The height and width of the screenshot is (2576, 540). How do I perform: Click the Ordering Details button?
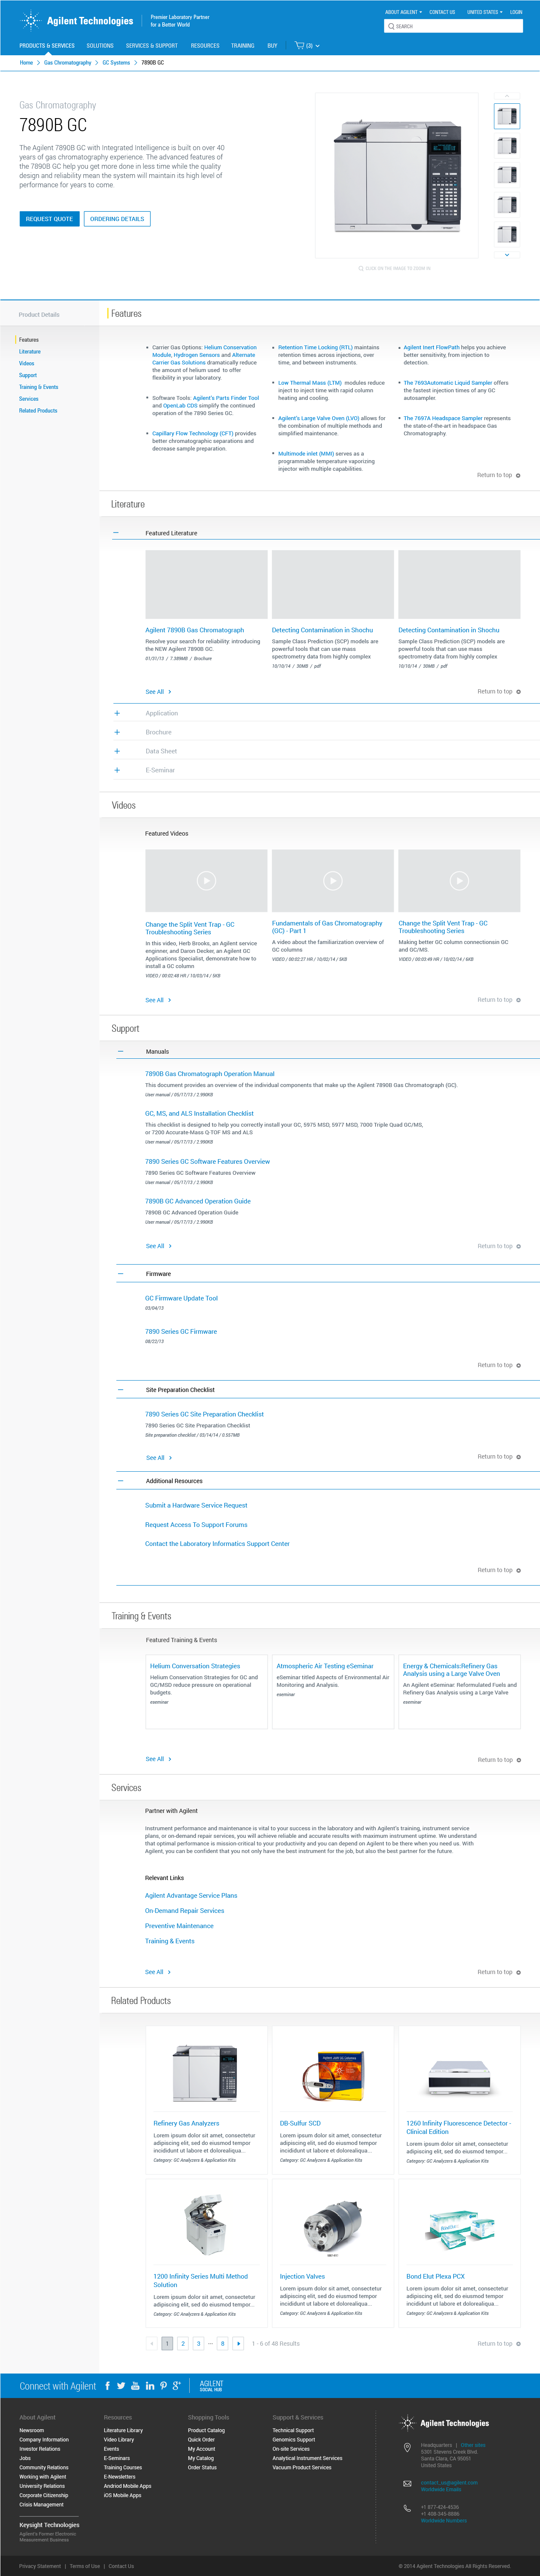117,219
